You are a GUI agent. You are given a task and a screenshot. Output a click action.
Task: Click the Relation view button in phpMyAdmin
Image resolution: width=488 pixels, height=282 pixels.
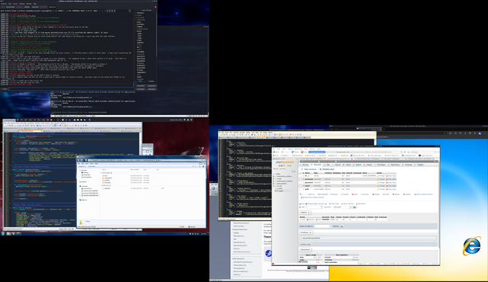pyautogui.click(x=327, y=169)
